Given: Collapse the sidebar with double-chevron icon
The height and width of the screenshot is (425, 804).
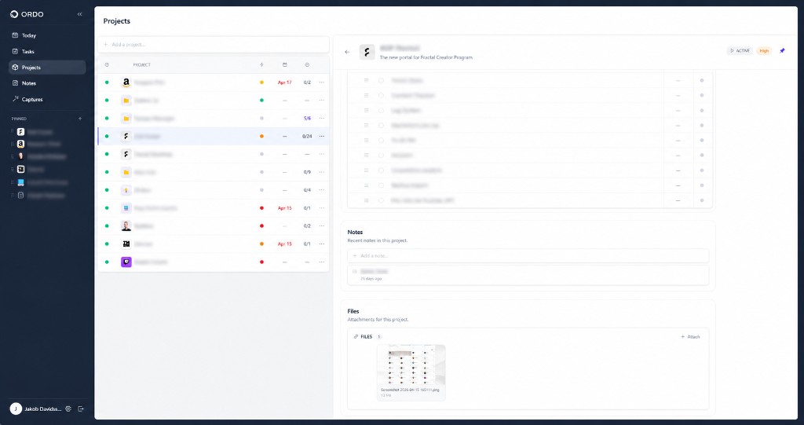Looking at the screenshot, I should pos(79,14).
